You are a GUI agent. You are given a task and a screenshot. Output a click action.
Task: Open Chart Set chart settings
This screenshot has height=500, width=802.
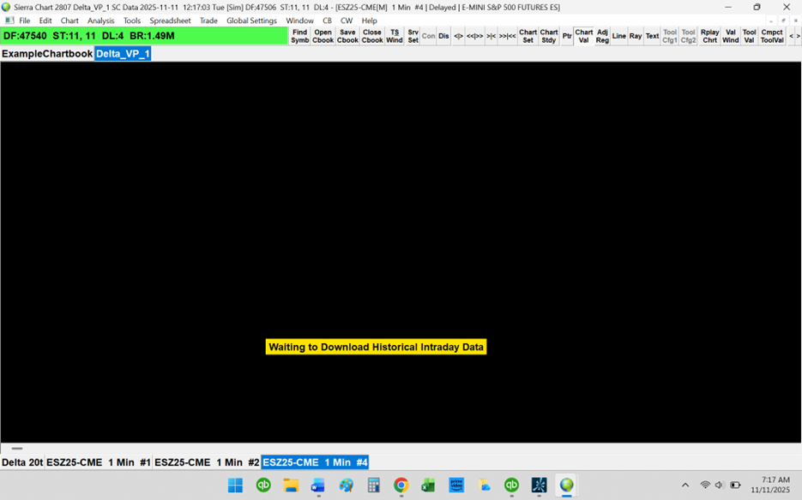[528, 36]
